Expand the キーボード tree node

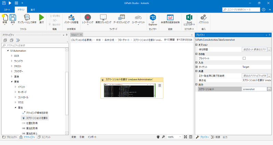(x=15, y=92)
